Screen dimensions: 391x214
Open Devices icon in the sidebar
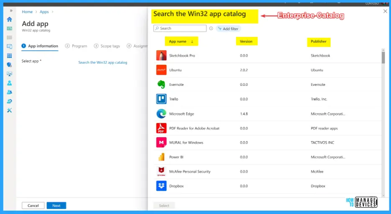pos(10,46)
